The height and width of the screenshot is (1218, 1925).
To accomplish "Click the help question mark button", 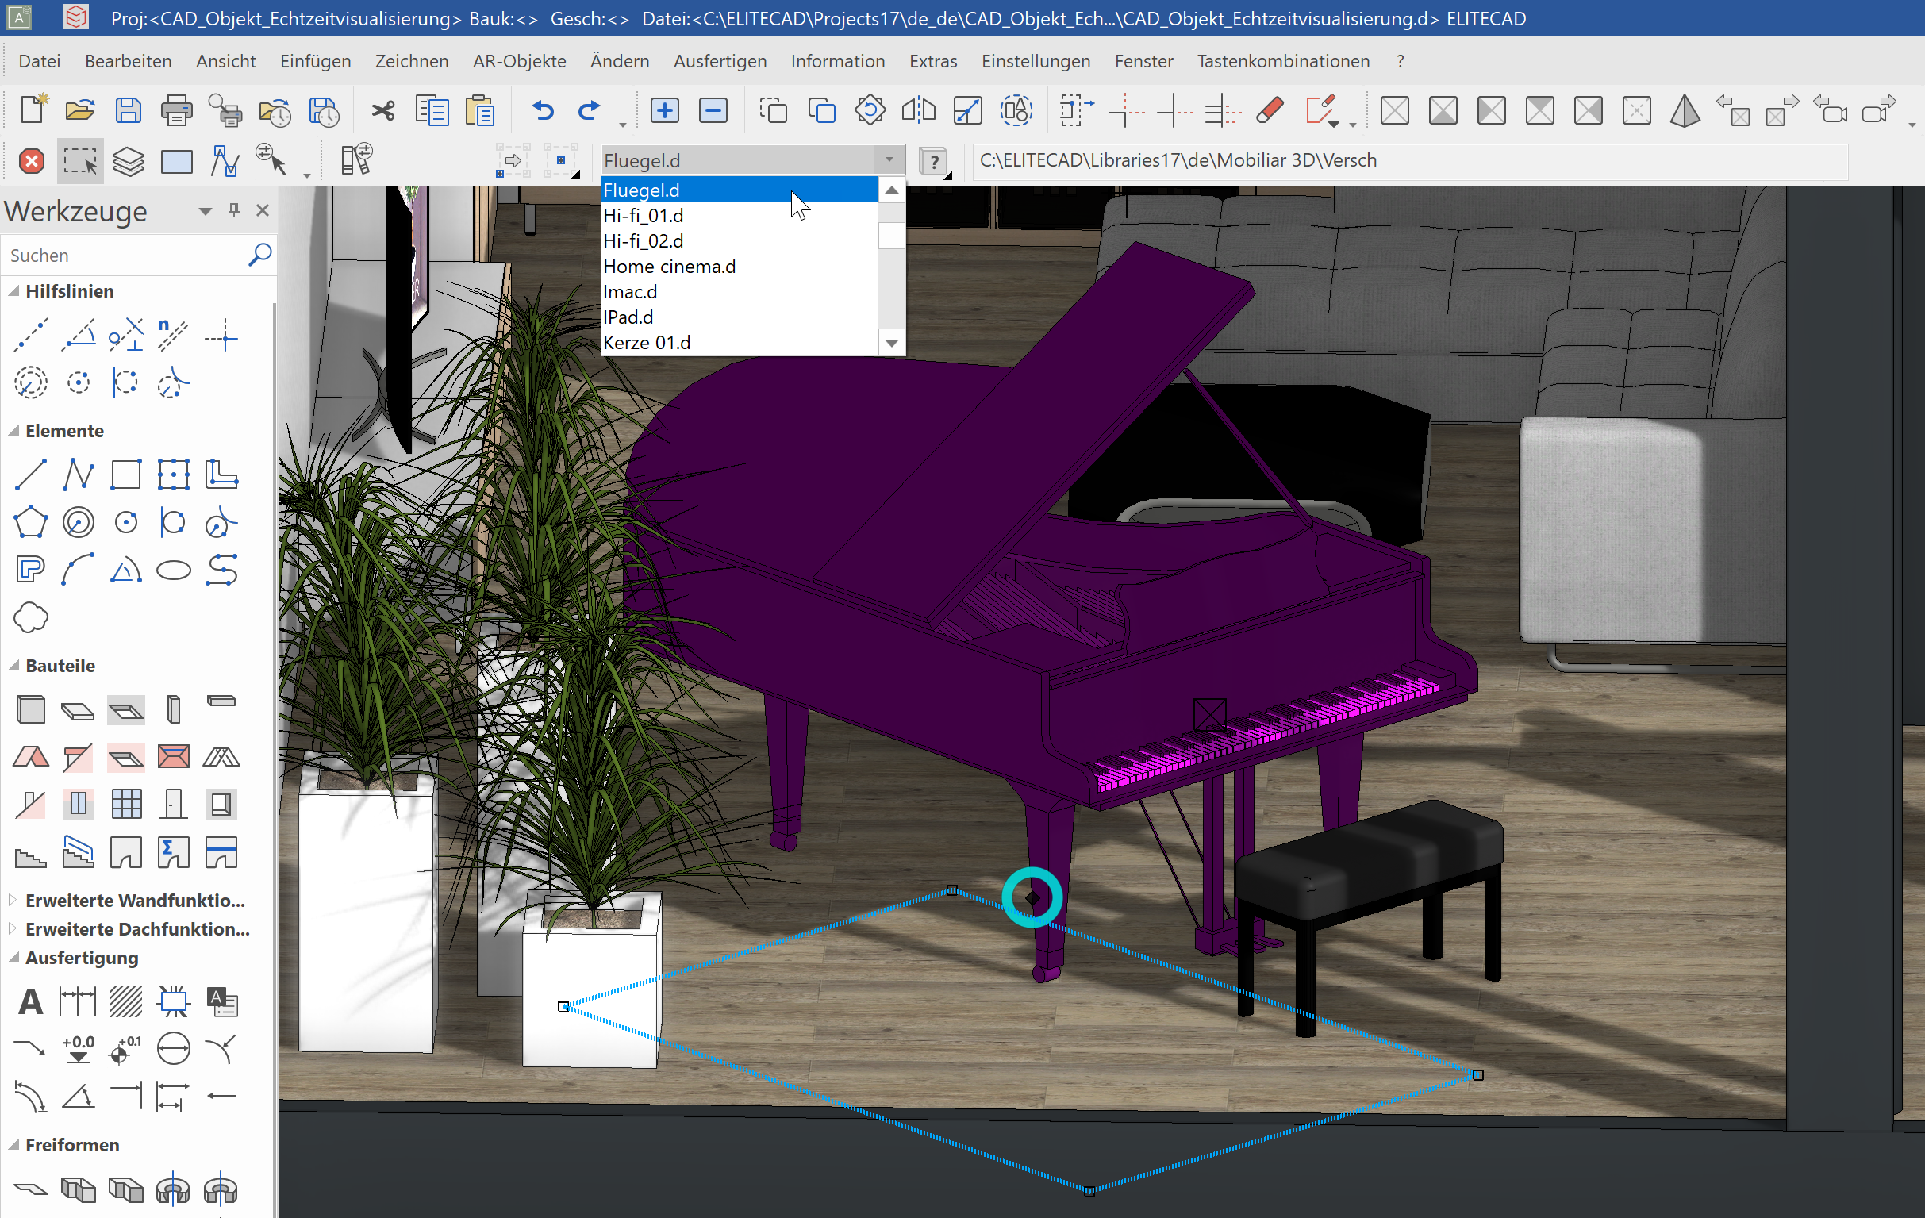I will point(933,159).
